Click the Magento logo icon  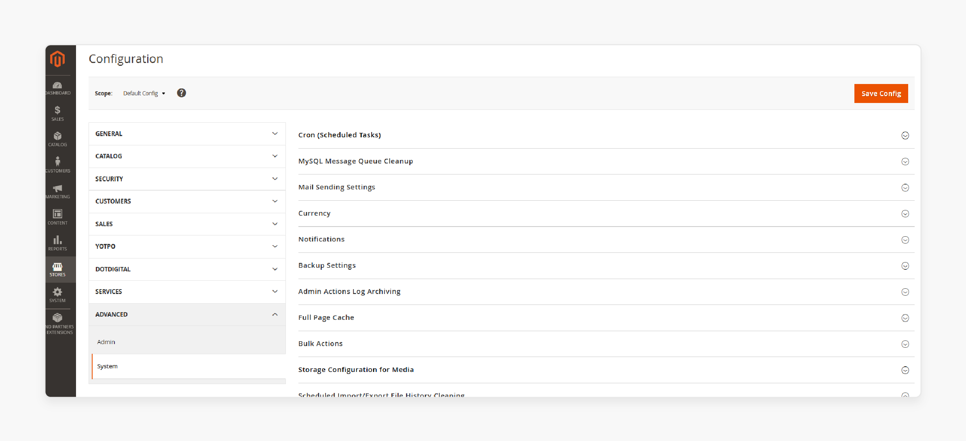point(57,59)
